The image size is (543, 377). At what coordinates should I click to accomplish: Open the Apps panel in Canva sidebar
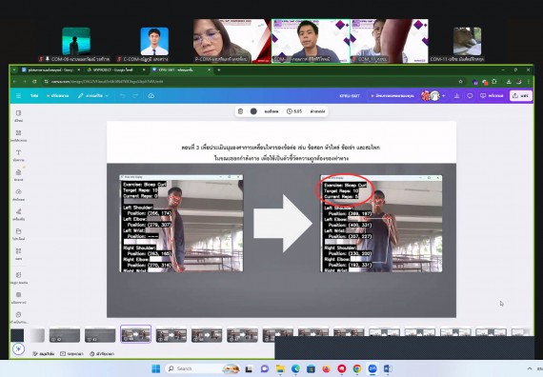click(19, 254)
